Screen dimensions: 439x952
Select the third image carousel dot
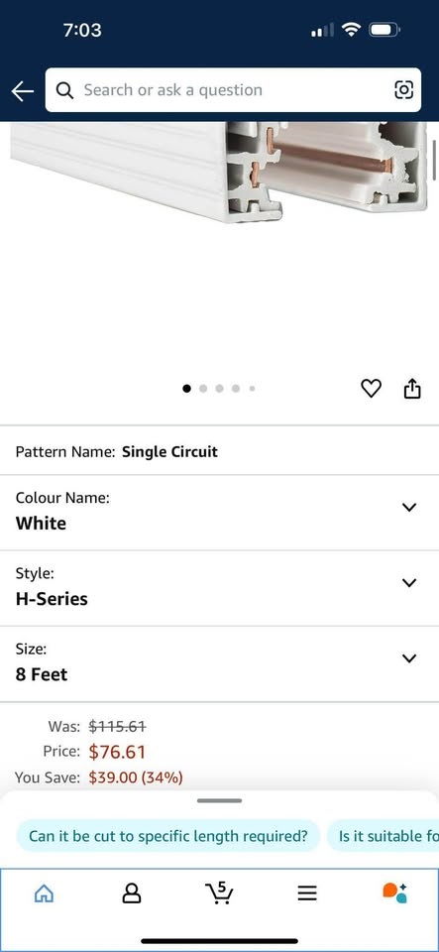pos(220,389)
